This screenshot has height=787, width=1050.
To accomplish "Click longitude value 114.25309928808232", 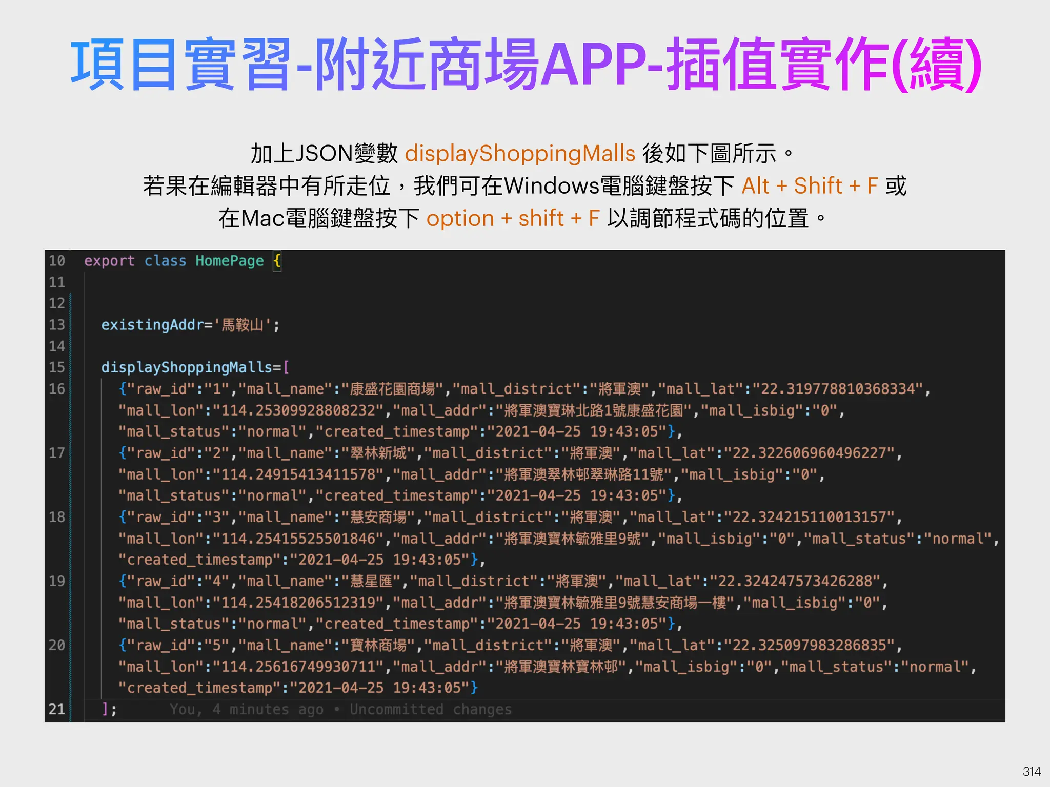I will 298,410.
